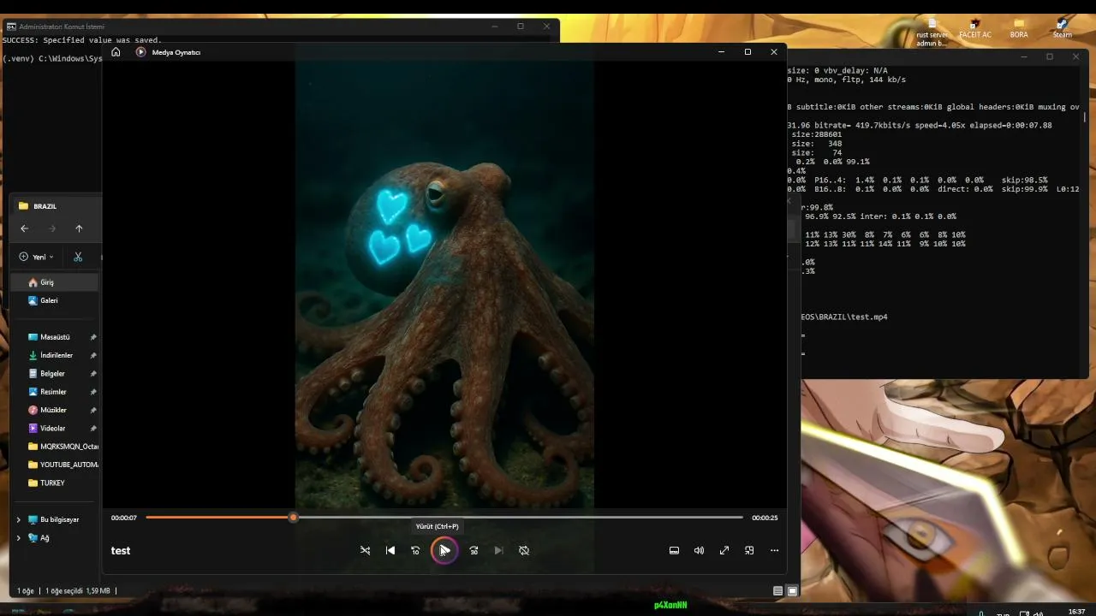The height and width of the screenshot is (616, 1096).
Task: Go up one folder in File Explorer
Action: coord(79,228)
